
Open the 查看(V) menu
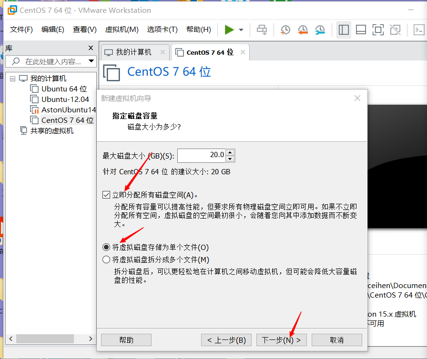[x=85, y=30]
